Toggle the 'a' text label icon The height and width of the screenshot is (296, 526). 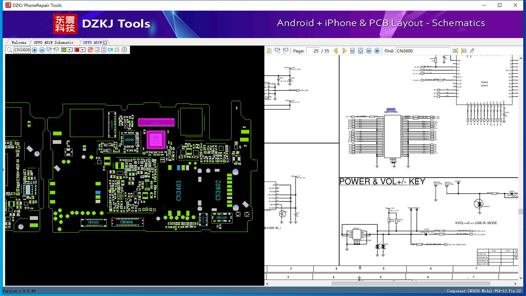pos(97,50)
